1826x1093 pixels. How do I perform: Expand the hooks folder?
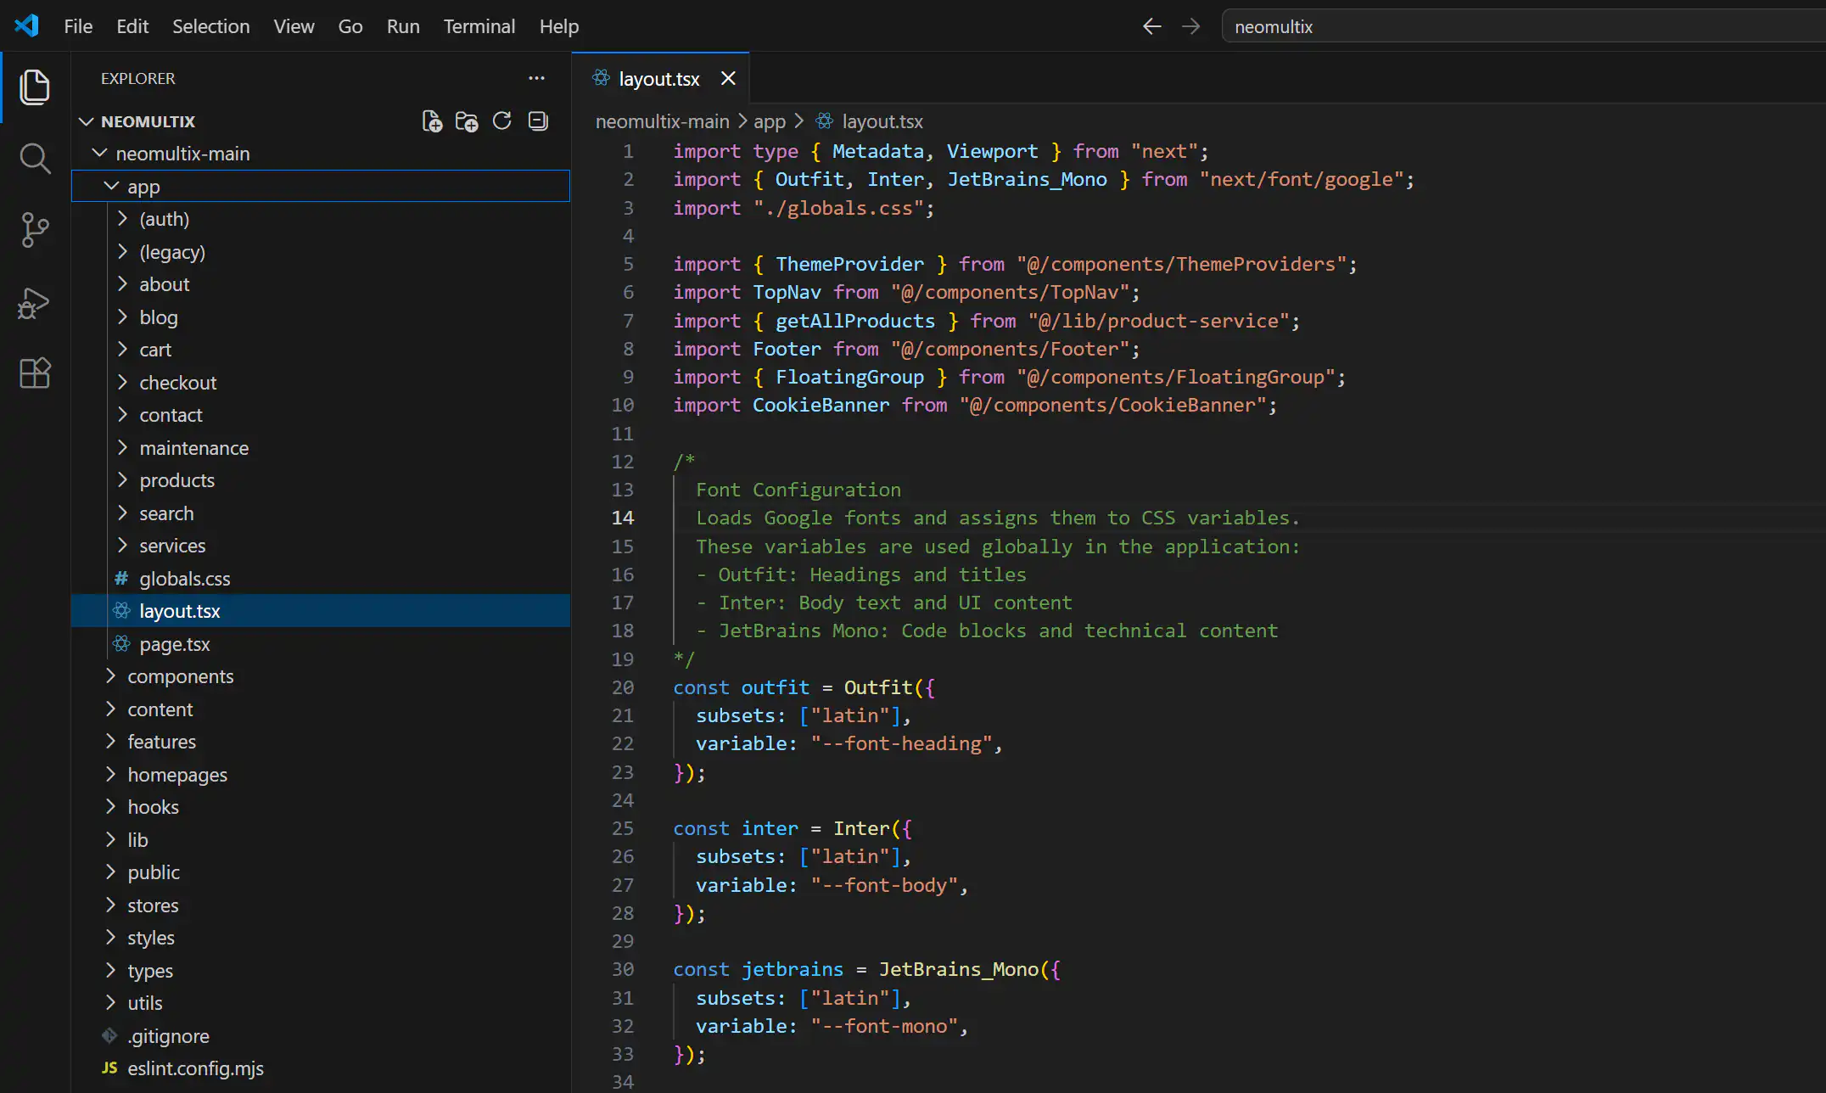click(x=110, y=807)
